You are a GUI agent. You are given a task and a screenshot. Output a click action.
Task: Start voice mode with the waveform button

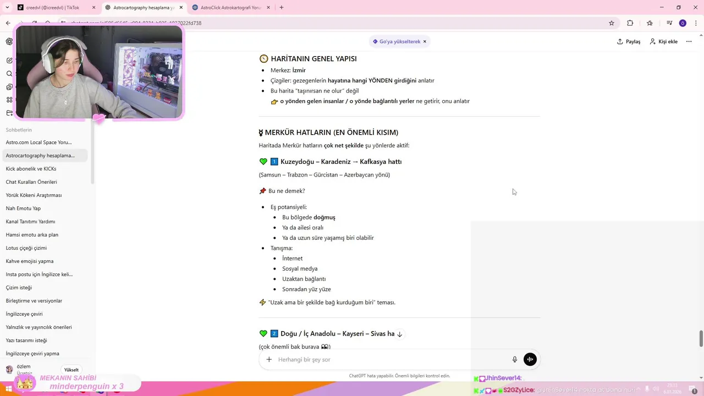pos(530,360)
